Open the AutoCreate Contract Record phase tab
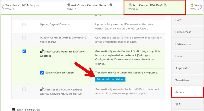 point(93,7)
